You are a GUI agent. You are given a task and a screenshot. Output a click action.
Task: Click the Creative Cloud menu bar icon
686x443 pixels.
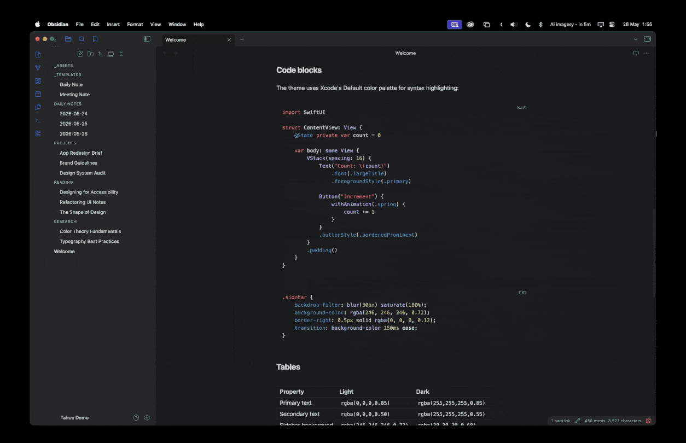tap(470, 25)
